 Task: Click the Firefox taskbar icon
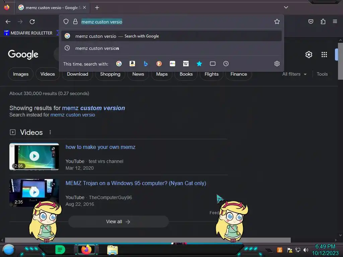pyautogui.click(x=86, y=250)
